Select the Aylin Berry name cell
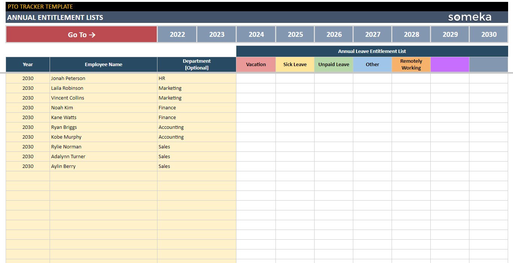The image size is (513, 263). tap(103, 166)
